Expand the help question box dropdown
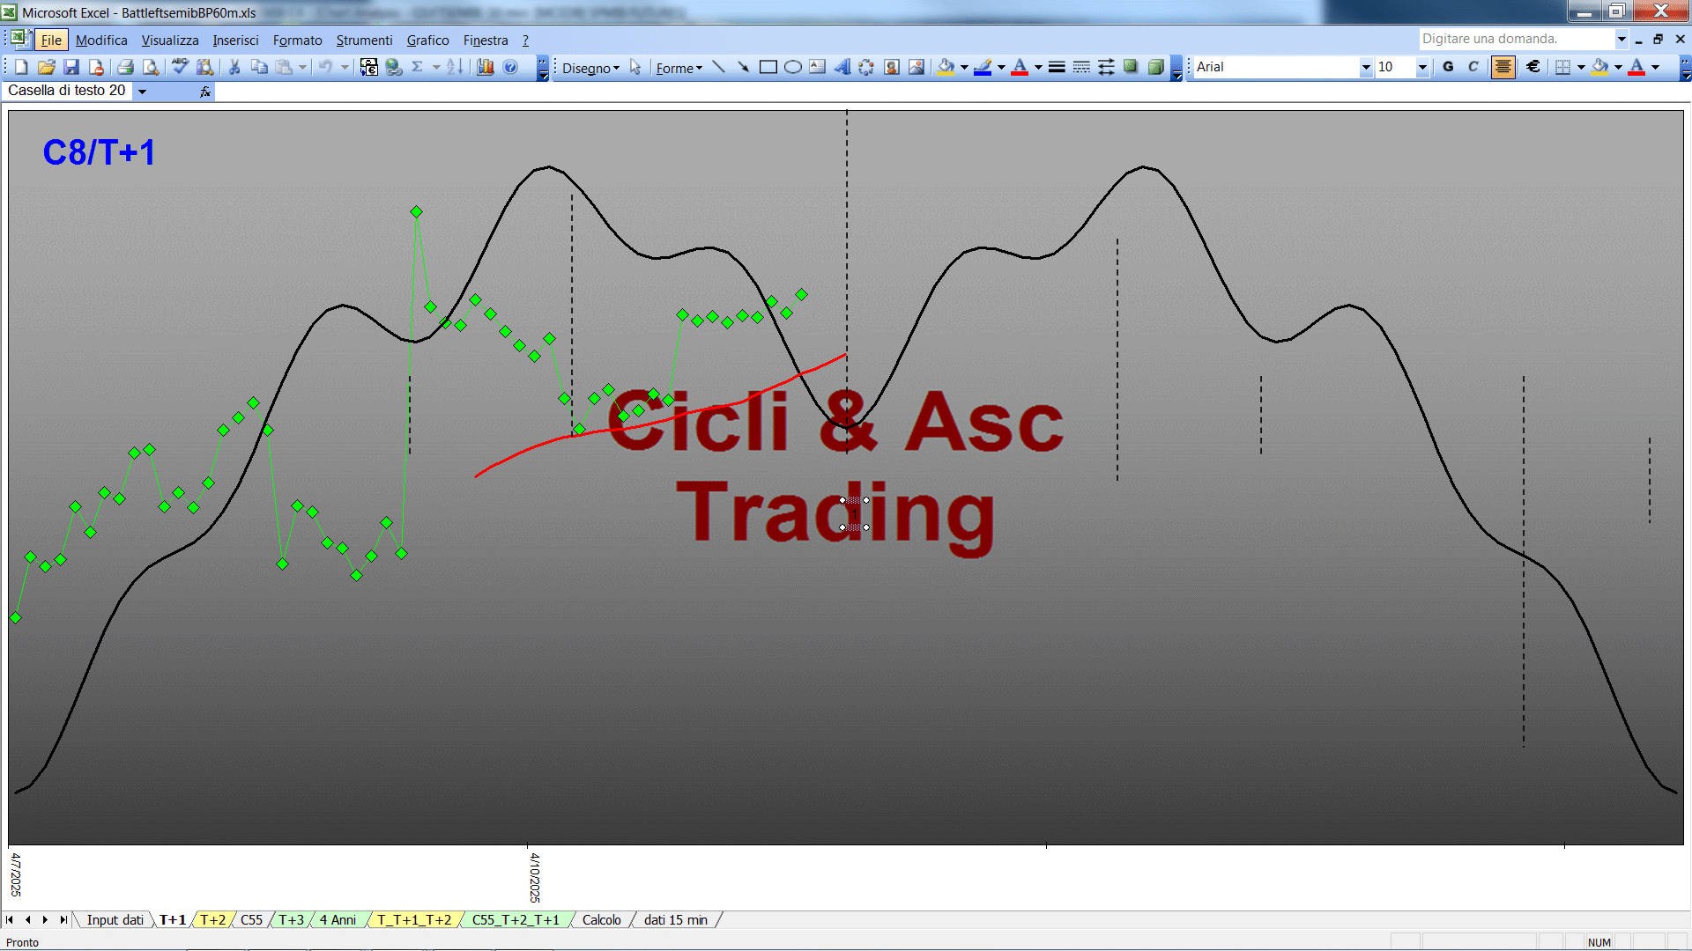The image size is (1692, 951). 1621,39
